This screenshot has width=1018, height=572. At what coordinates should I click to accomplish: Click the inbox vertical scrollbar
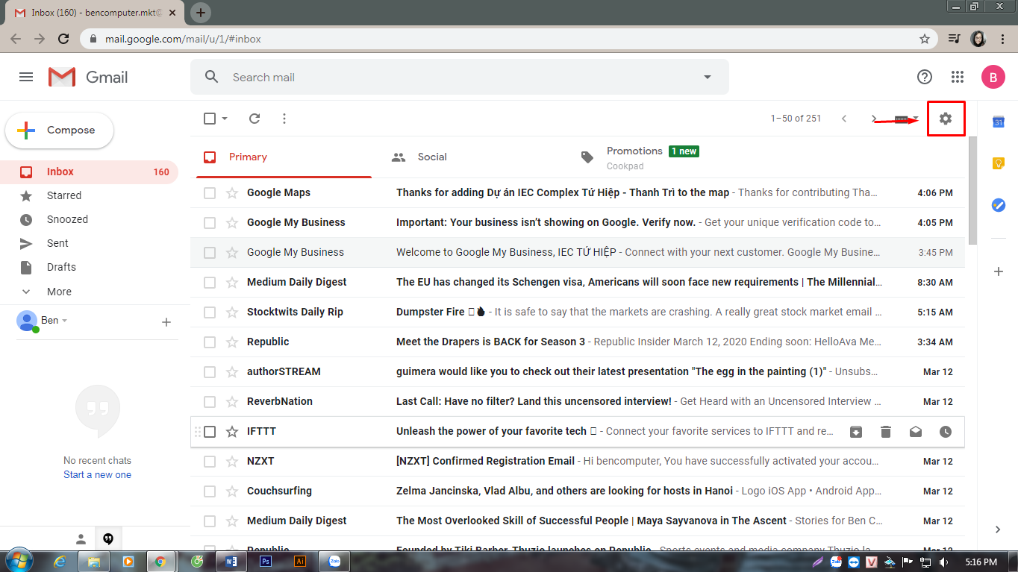coord(972,190)
